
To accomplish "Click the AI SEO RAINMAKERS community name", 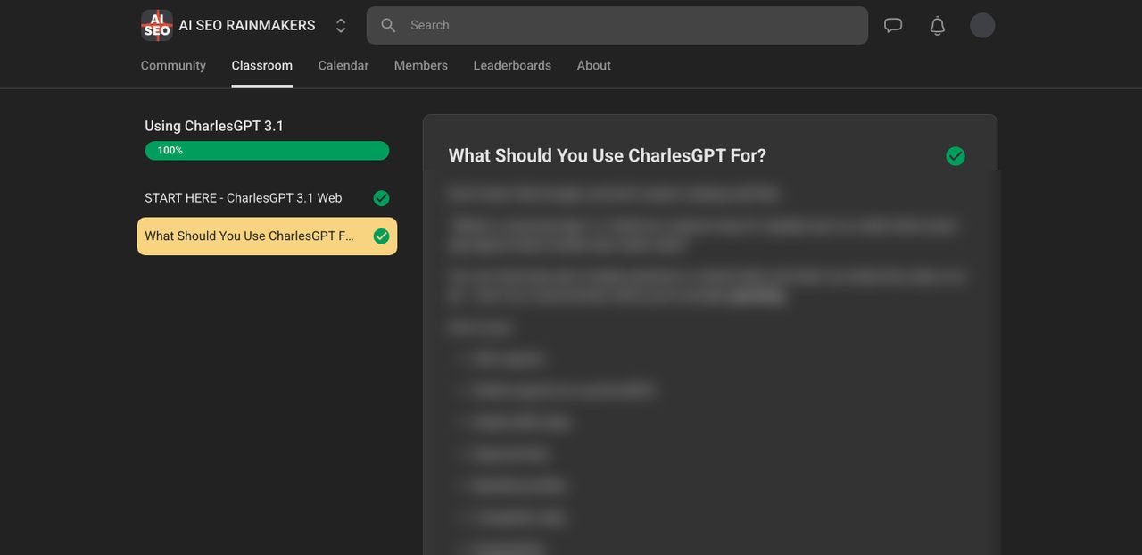I will point(247,25).
